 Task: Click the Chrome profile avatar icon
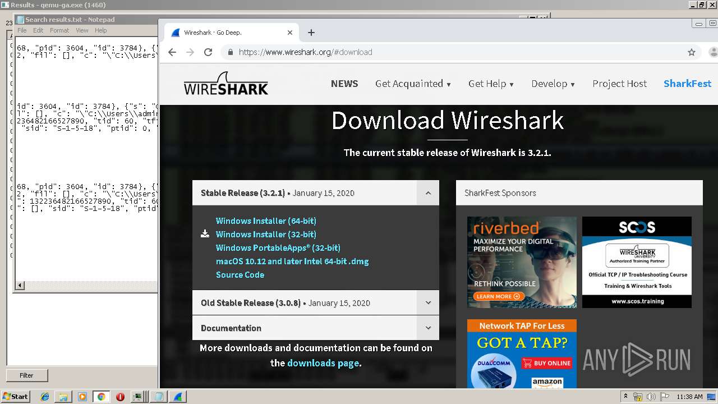click(x=714, y=52)
